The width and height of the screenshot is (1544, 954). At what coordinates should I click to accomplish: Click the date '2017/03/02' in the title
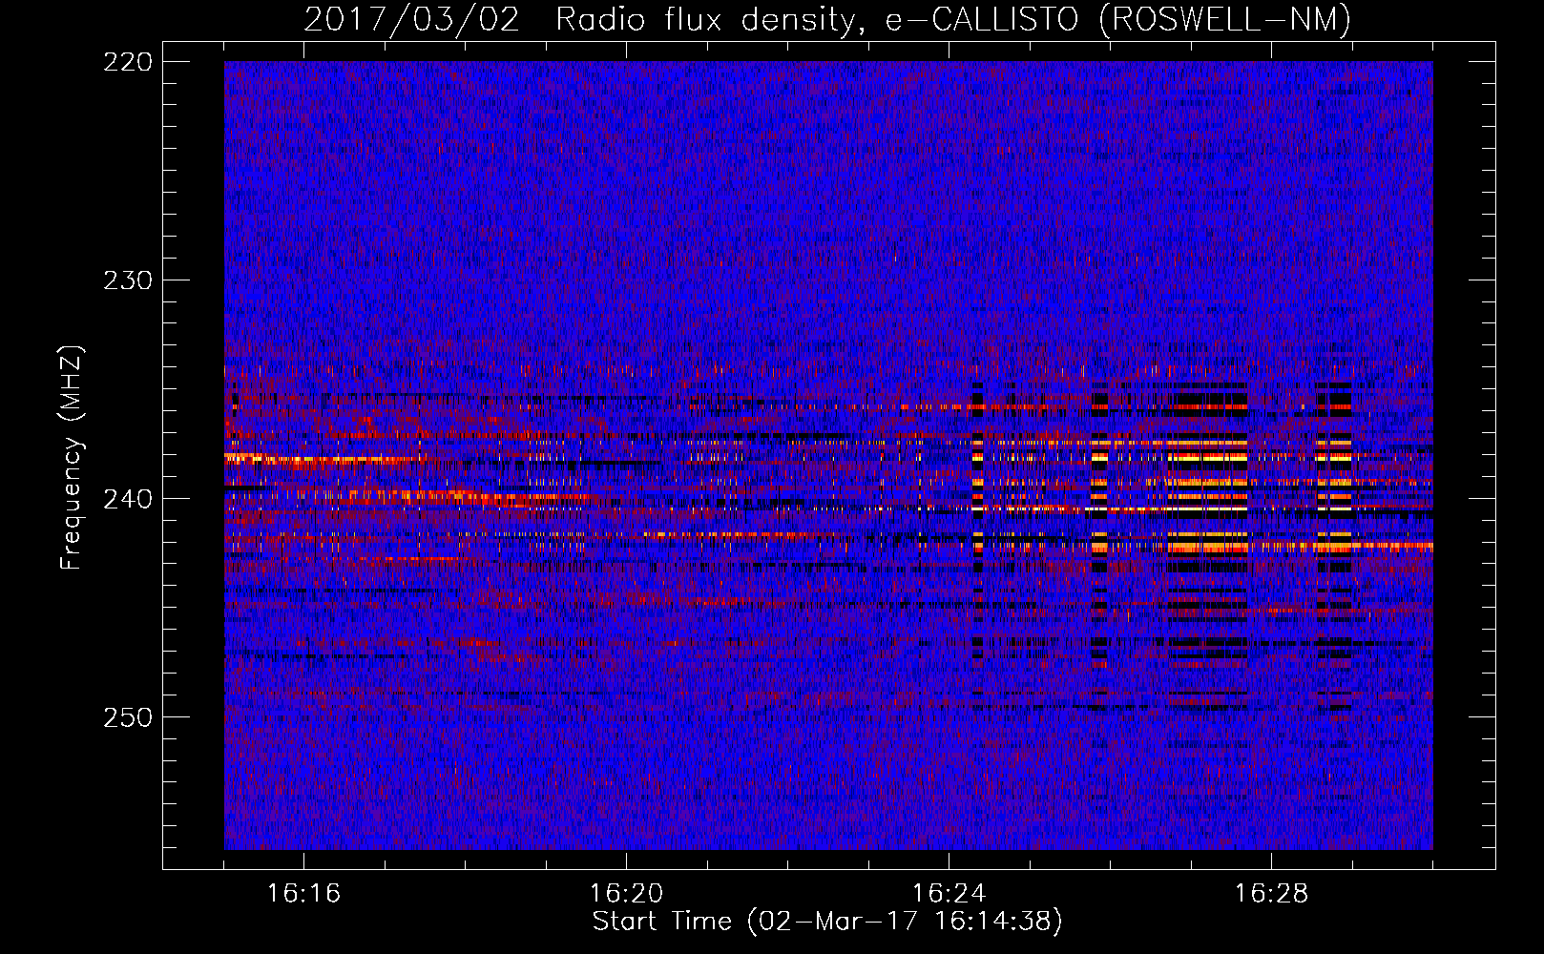point(412,19)
